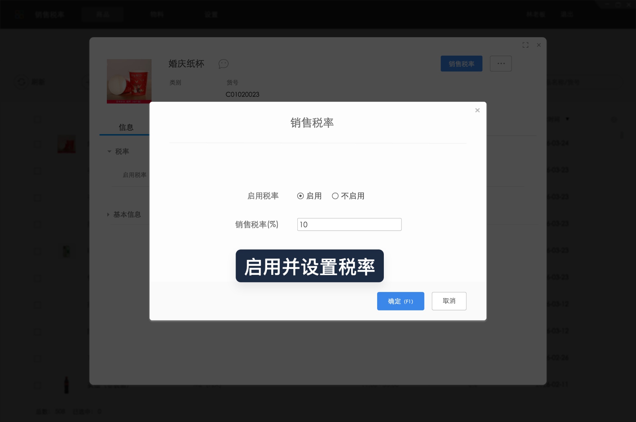636x422 pixels.
Task: Click the 退出 logout link
Action: (567, 14)
